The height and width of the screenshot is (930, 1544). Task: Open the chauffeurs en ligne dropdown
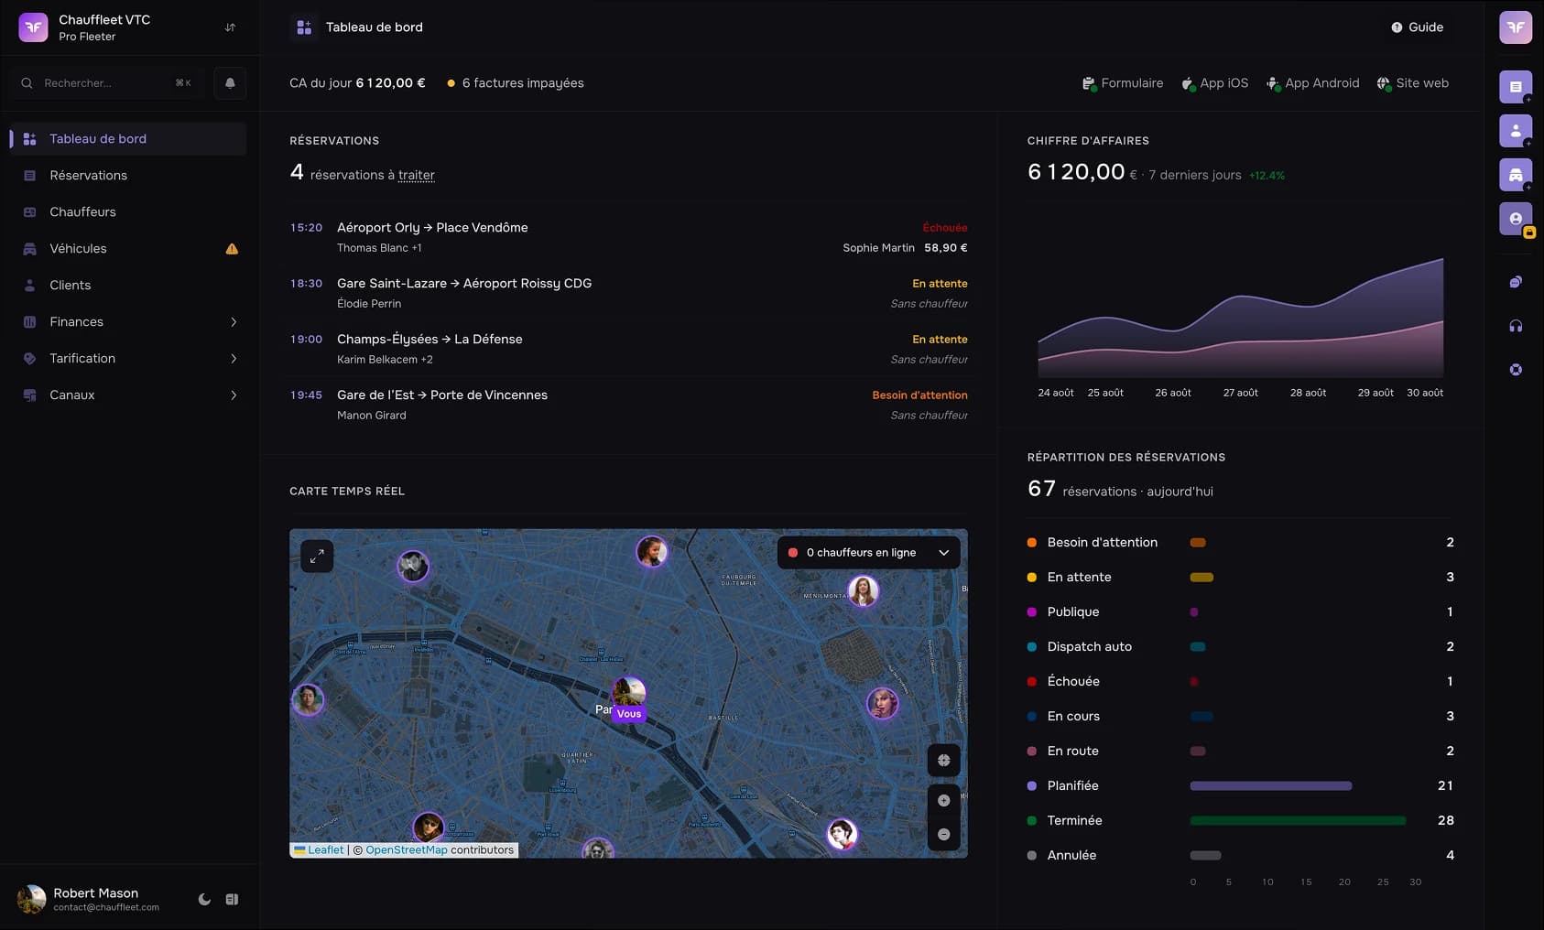coord(868,552)
